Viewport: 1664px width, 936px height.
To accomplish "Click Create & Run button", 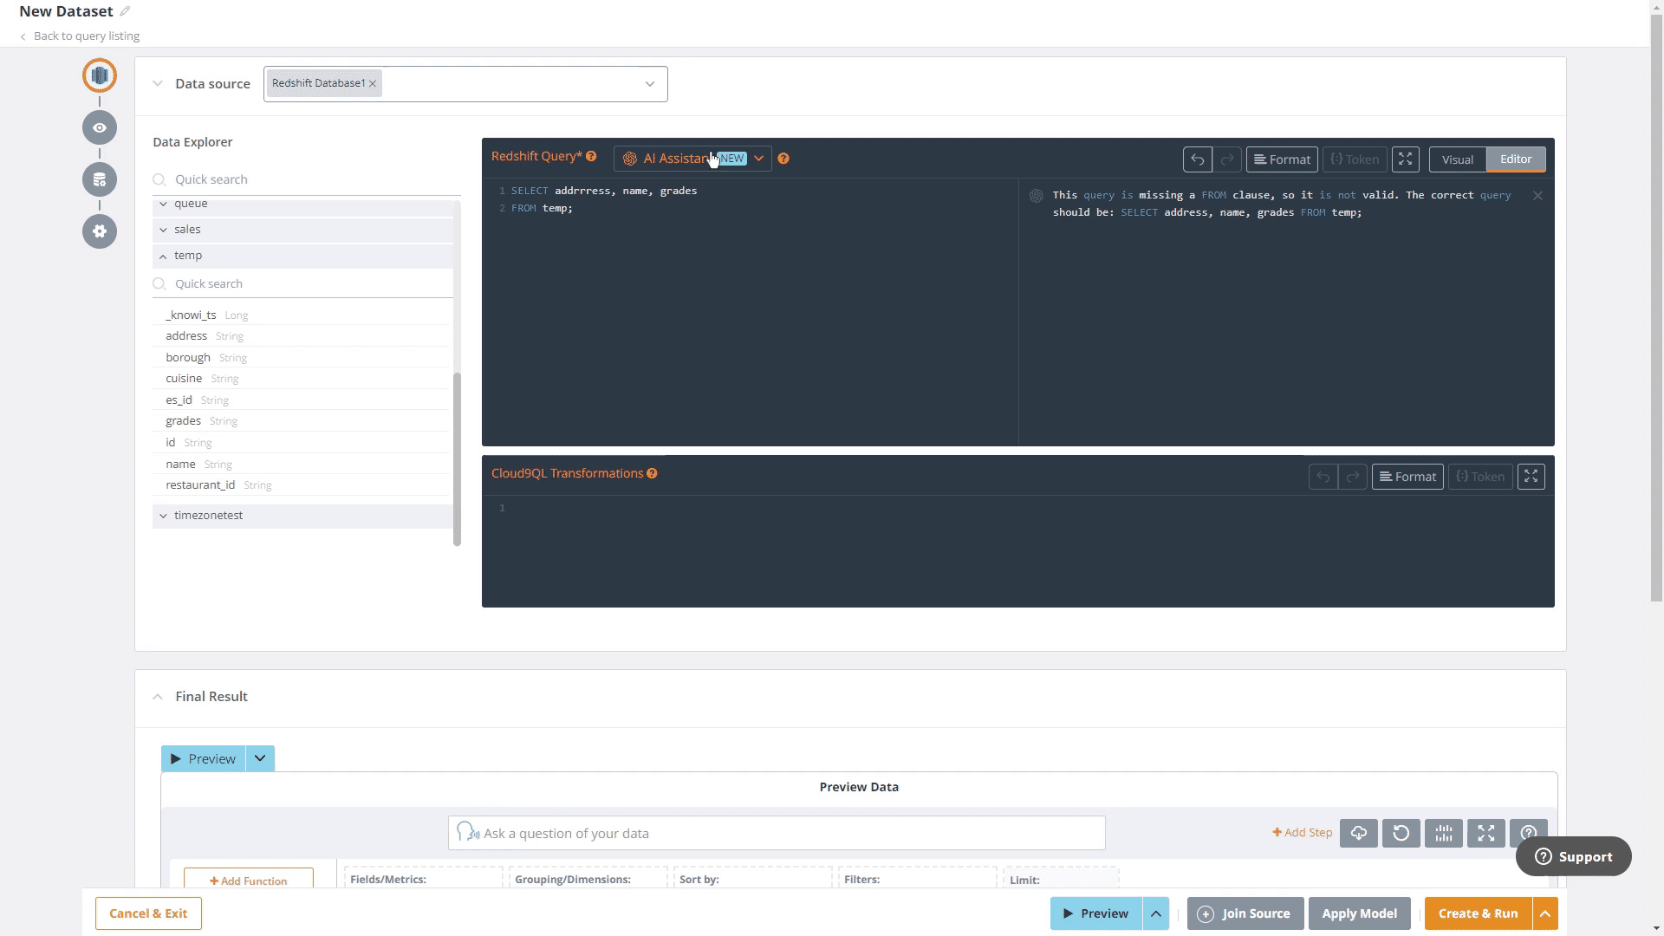I will [1478, 913].
